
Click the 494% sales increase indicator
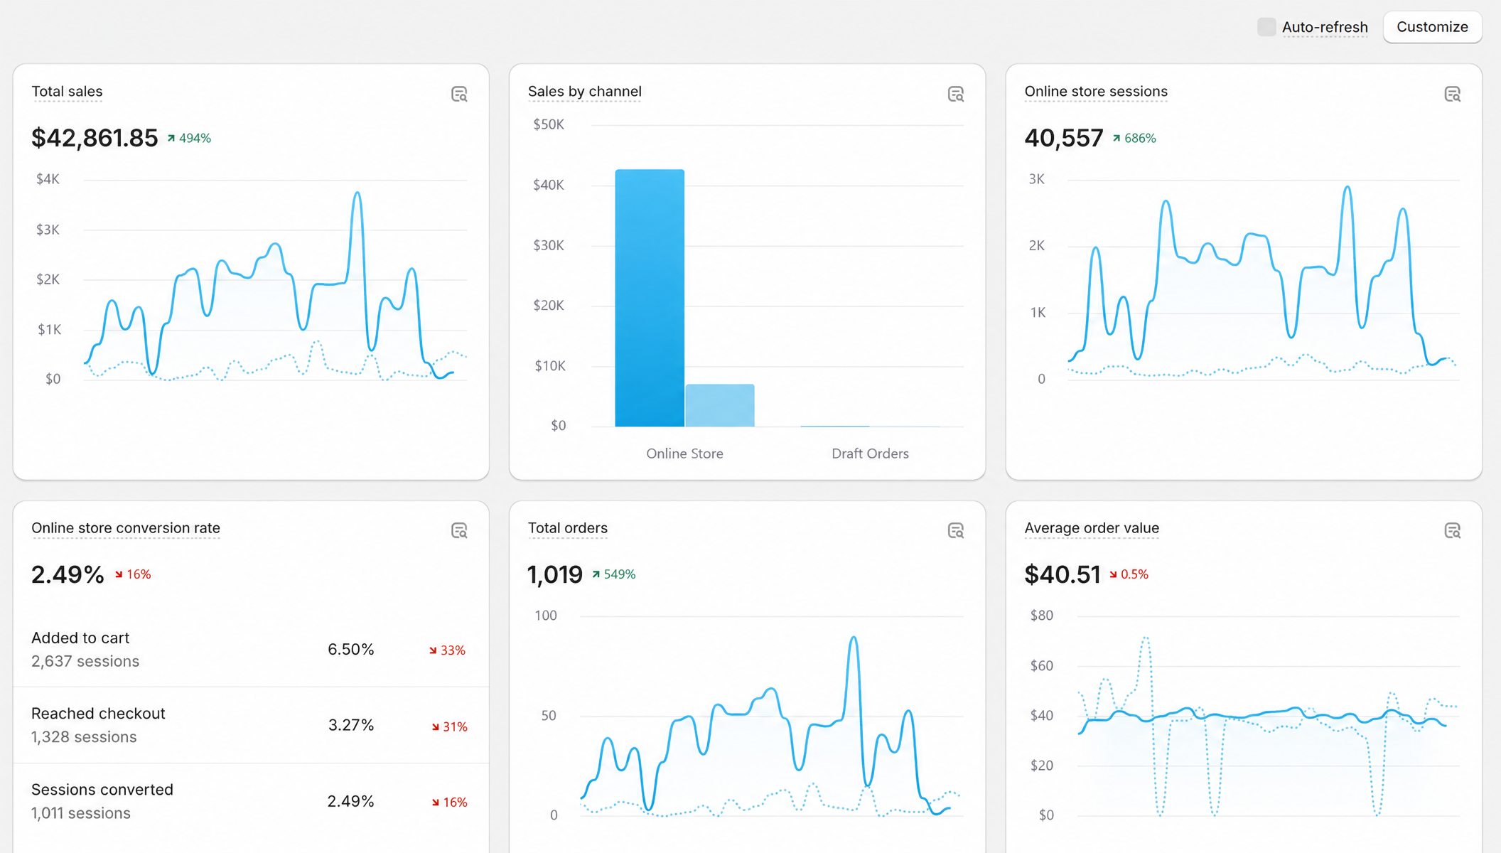click(189, 139)
